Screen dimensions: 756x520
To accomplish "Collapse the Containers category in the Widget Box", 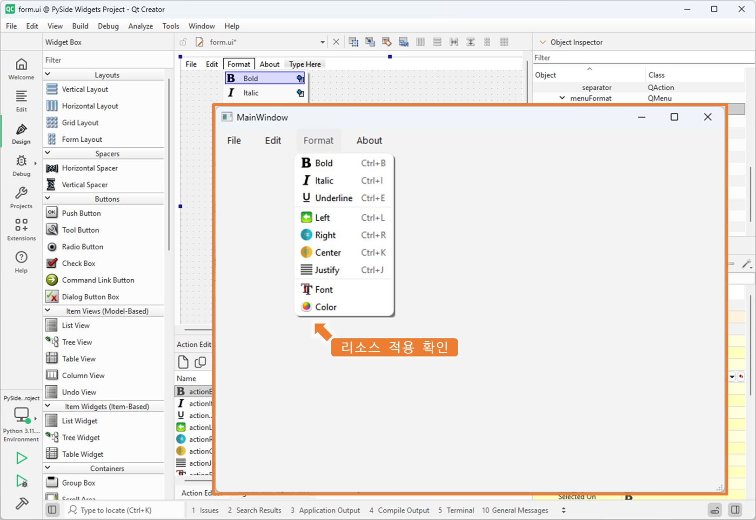I will click(47, 467).
